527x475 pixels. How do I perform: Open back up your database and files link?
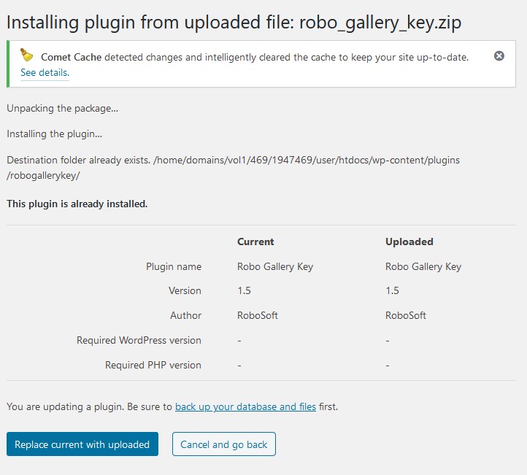tap(245, 406)
